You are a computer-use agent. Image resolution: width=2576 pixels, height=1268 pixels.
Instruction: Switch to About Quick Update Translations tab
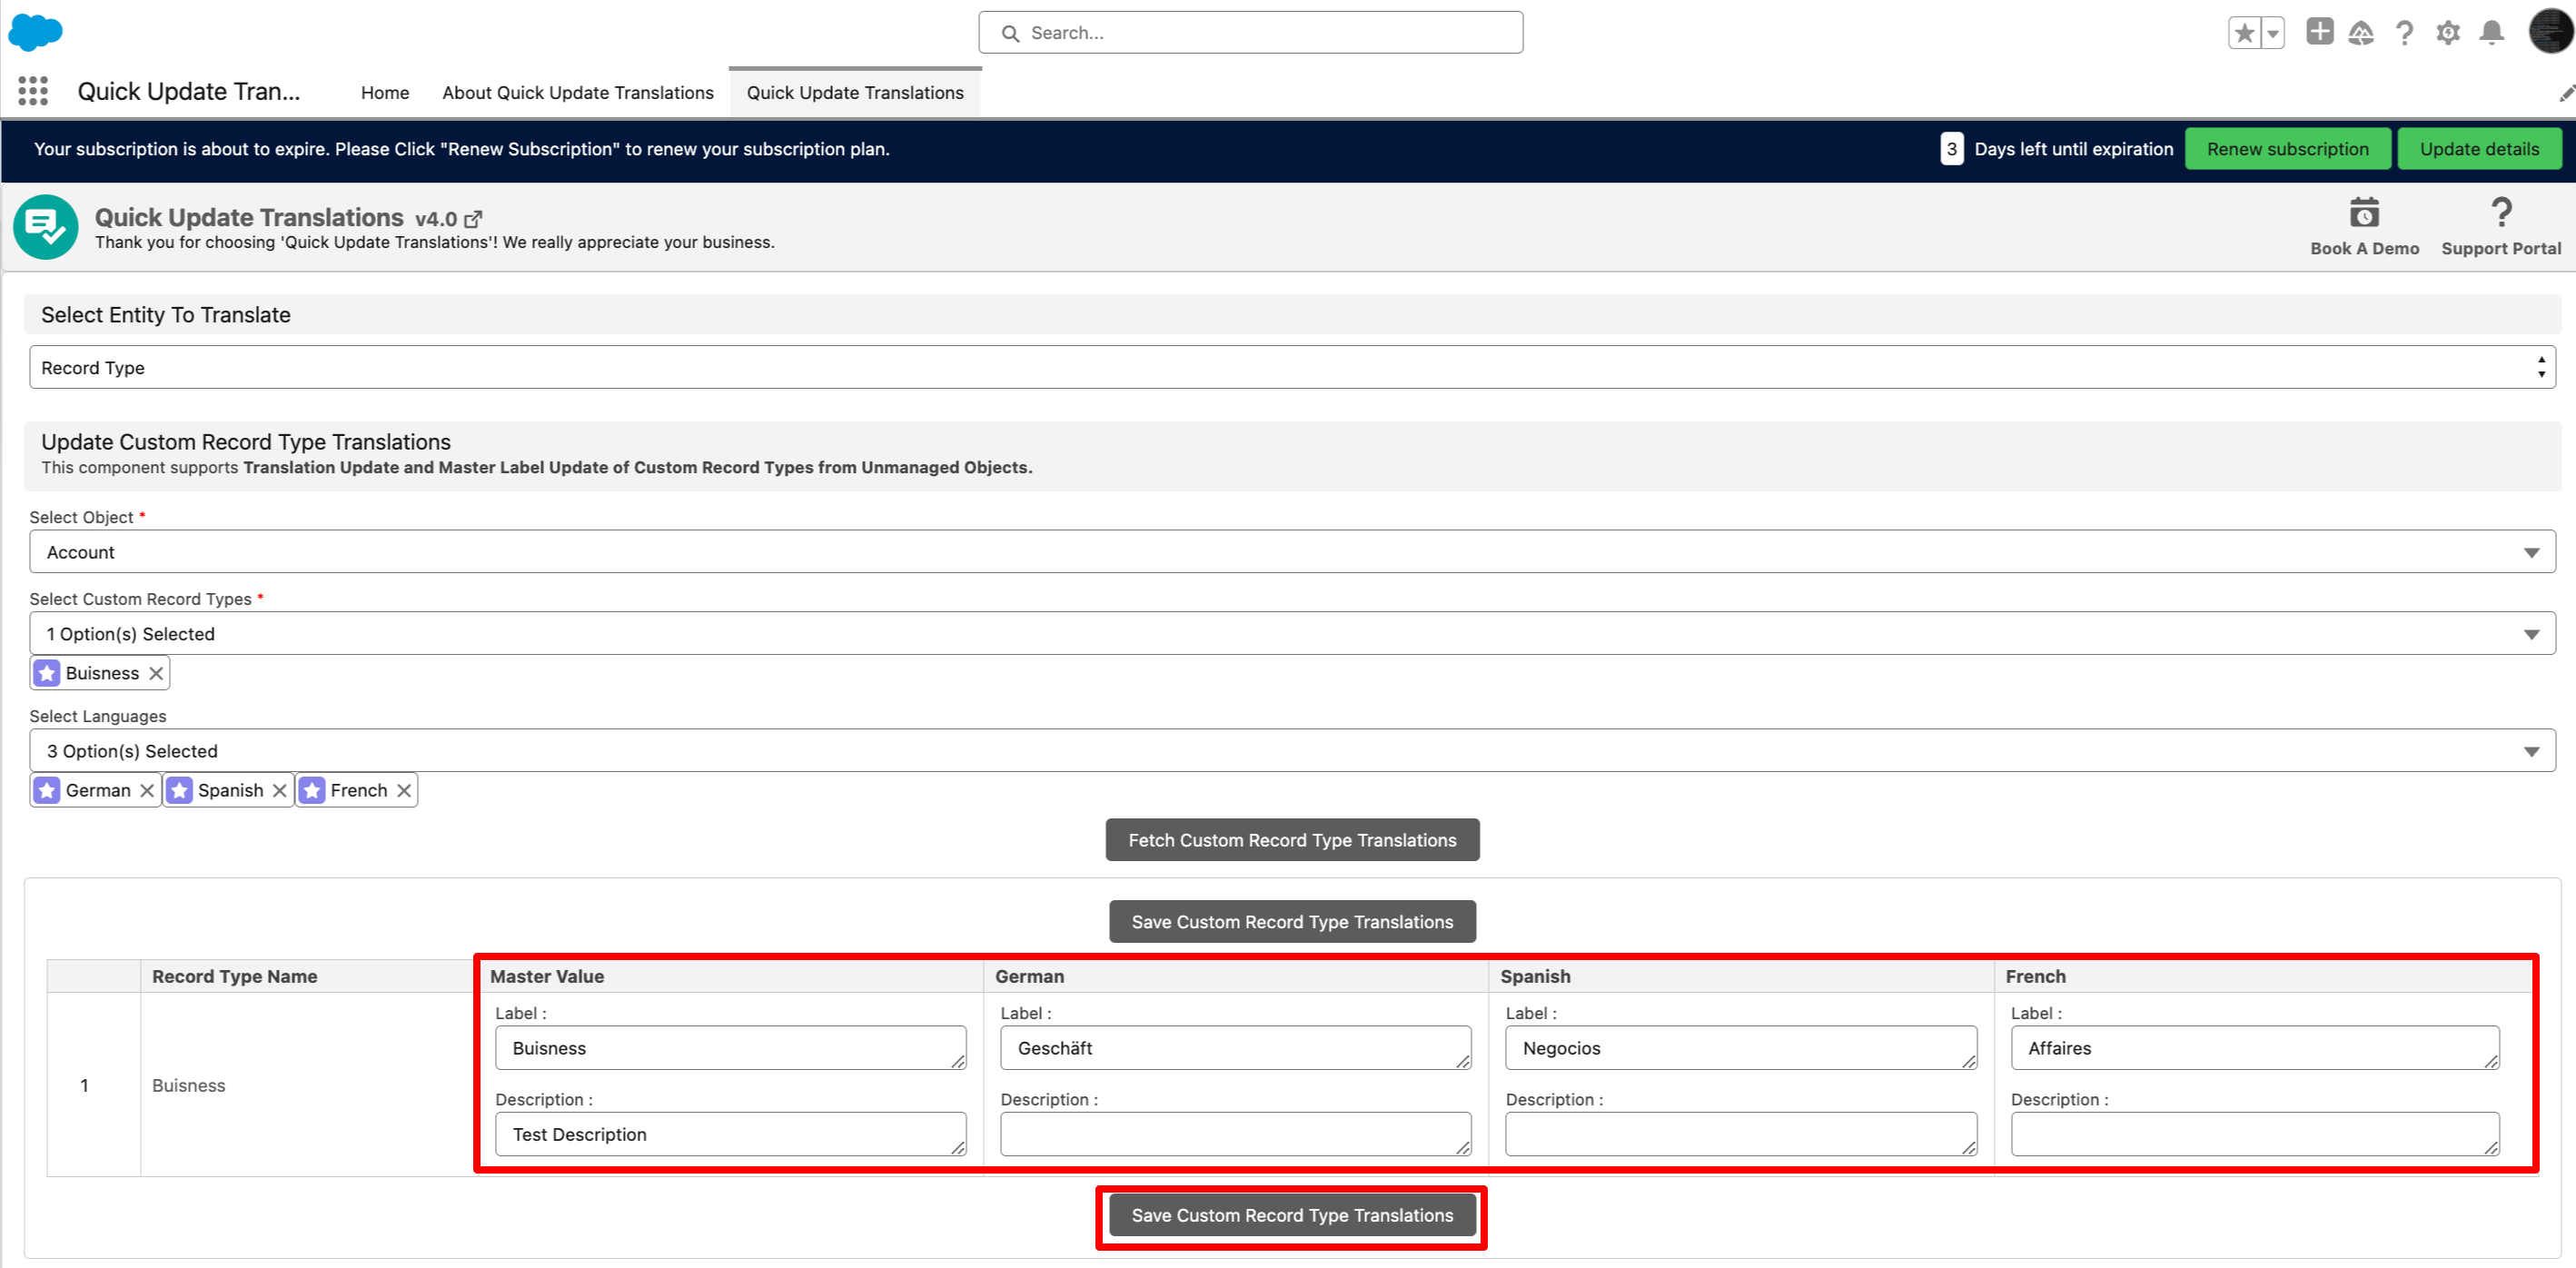(x=578, y=92)
